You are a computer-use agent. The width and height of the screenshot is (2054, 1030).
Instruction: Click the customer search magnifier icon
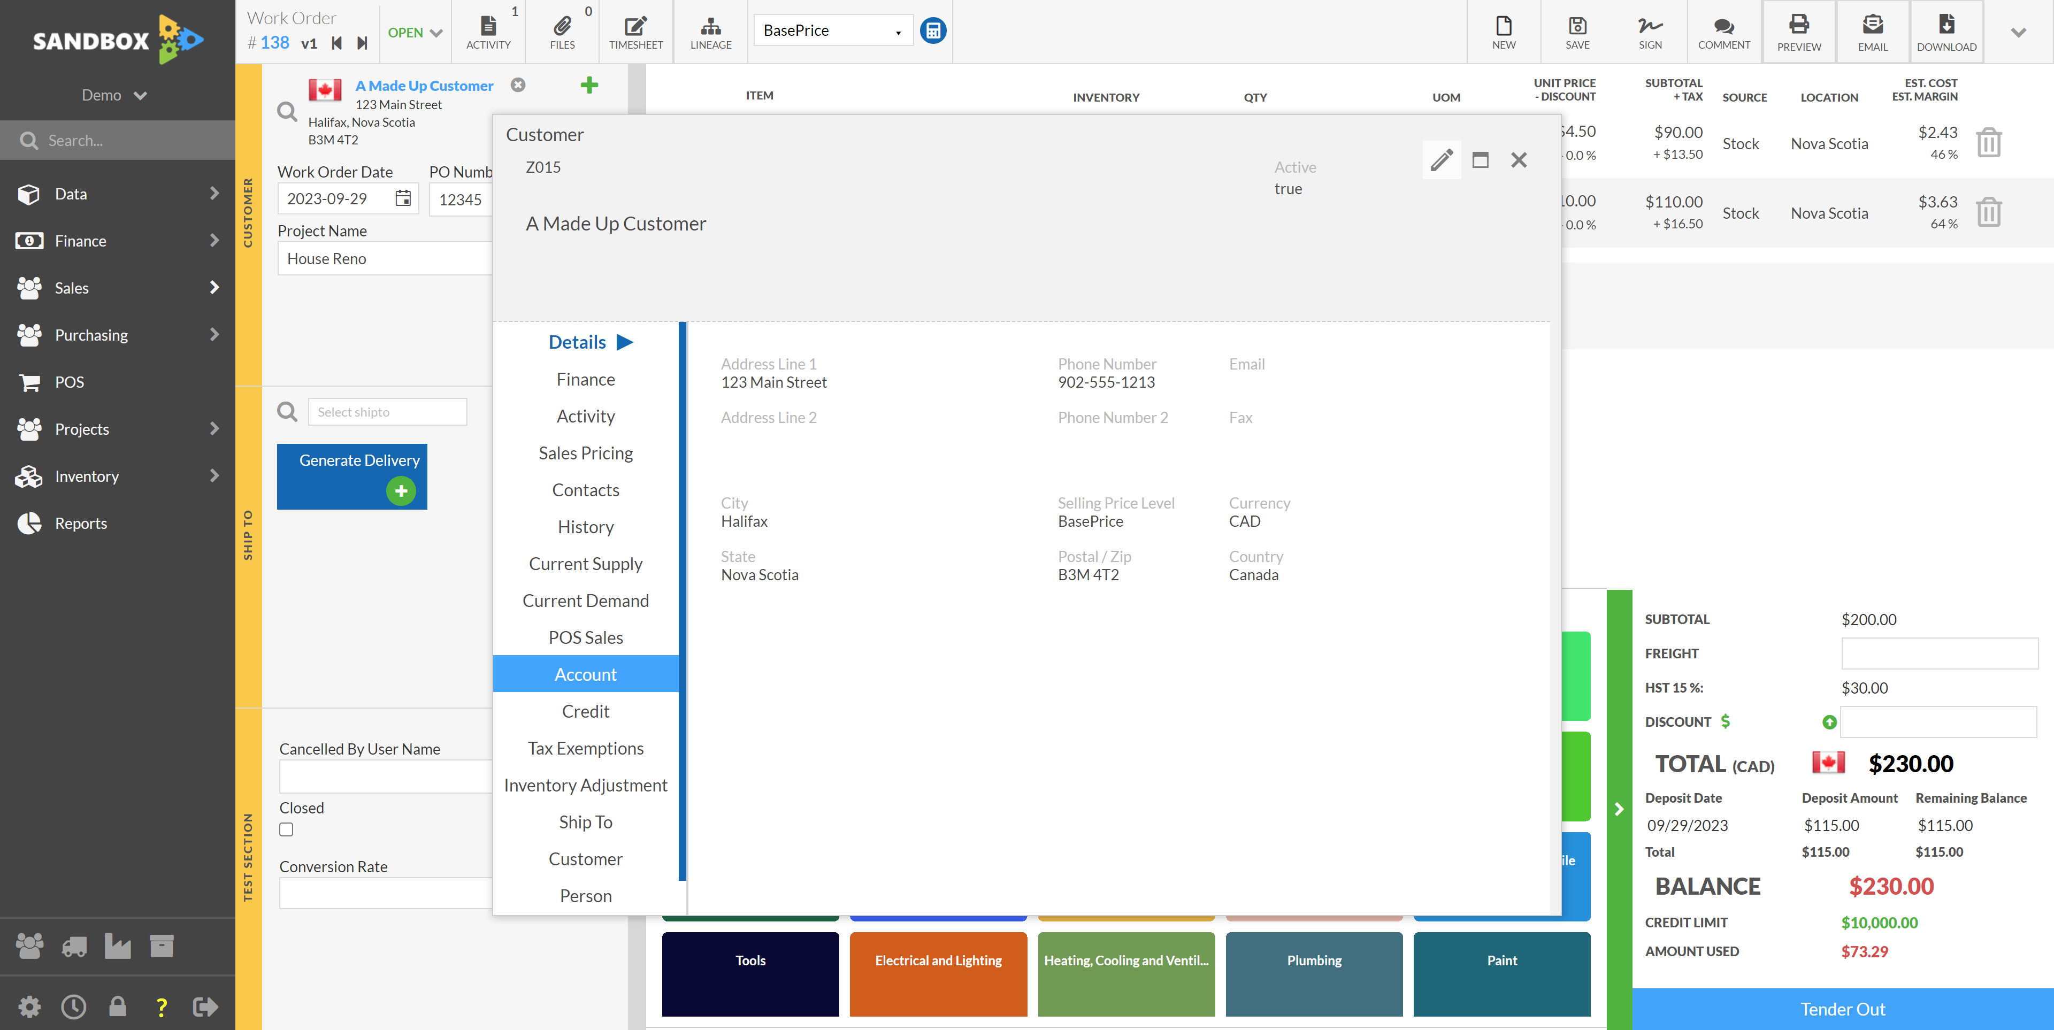click(287, 112)
